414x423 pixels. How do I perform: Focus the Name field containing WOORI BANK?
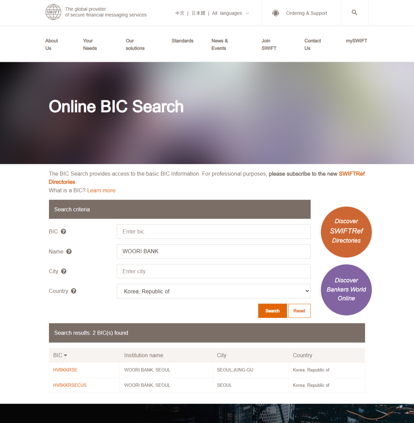[214, 251]
